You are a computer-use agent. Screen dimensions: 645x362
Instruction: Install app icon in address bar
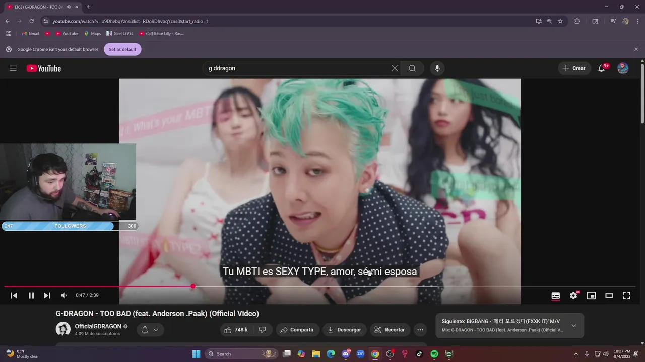coord(539,21)
